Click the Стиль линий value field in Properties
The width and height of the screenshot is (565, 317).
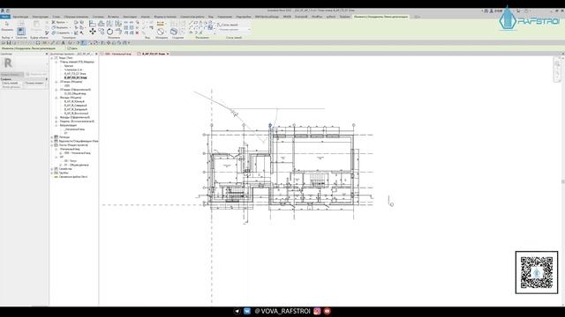click(35, 83)
